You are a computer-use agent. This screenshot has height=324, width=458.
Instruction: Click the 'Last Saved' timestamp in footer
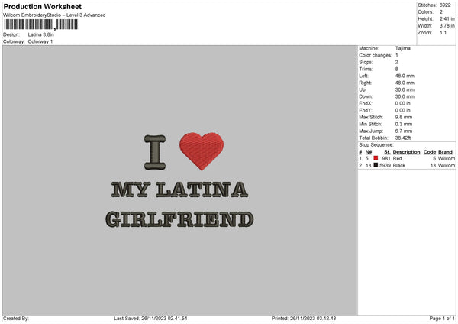pyautogui.click(x=150, y=319)
